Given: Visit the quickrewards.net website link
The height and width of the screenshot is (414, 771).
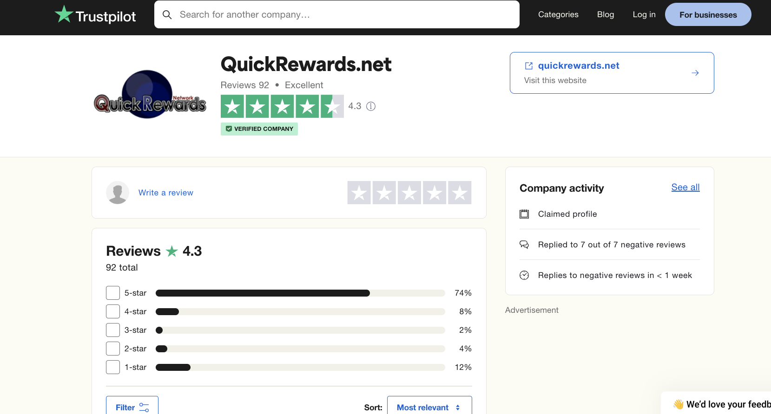Looking at the screenshot, I should click(579, 66).
